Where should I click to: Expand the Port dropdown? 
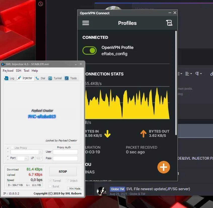tap(26, 158)
